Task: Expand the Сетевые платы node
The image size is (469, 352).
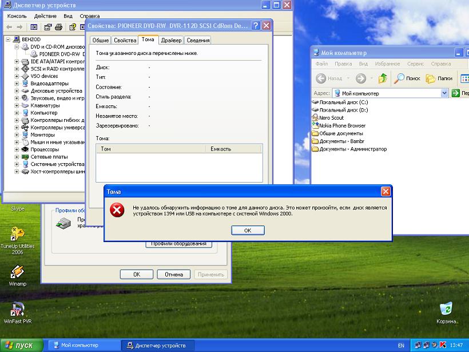Action: coord(17,157)
